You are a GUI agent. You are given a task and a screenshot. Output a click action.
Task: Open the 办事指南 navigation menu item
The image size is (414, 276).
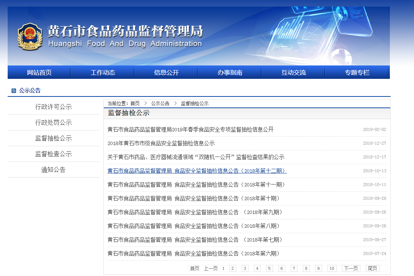point(230,72)
